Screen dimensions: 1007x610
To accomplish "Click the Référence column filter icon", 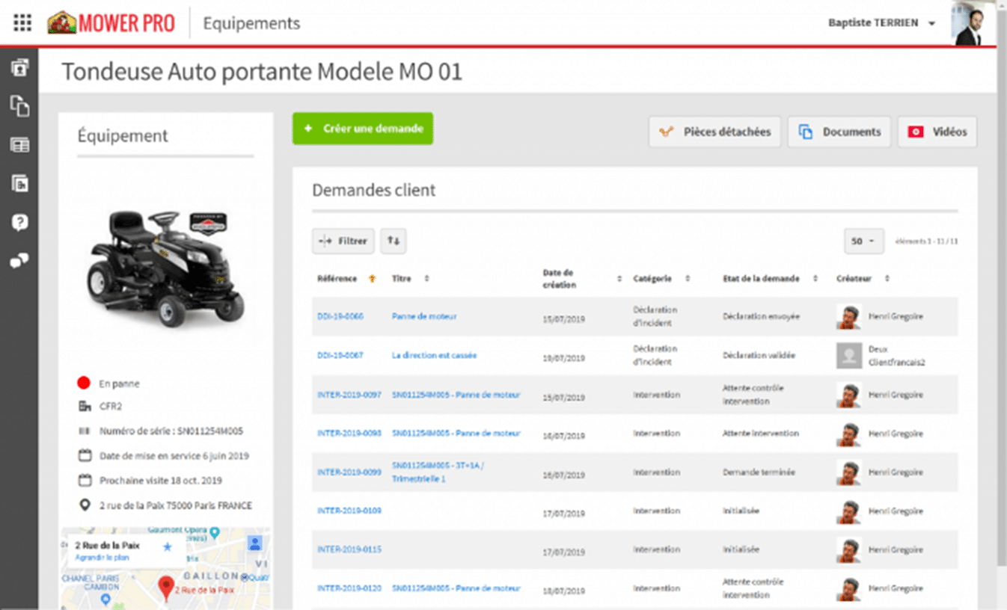I will [372, 279].
